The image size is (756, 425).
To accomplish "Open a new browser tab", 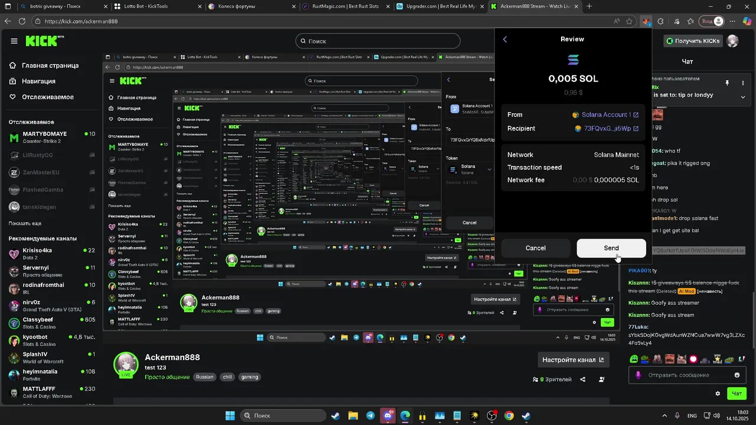I will 589,6.
